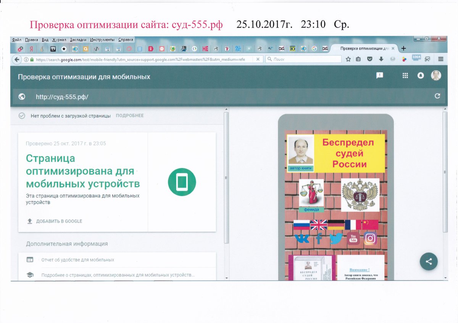
Task: Click the notifications bell icon in header
Action: (421, 75)
